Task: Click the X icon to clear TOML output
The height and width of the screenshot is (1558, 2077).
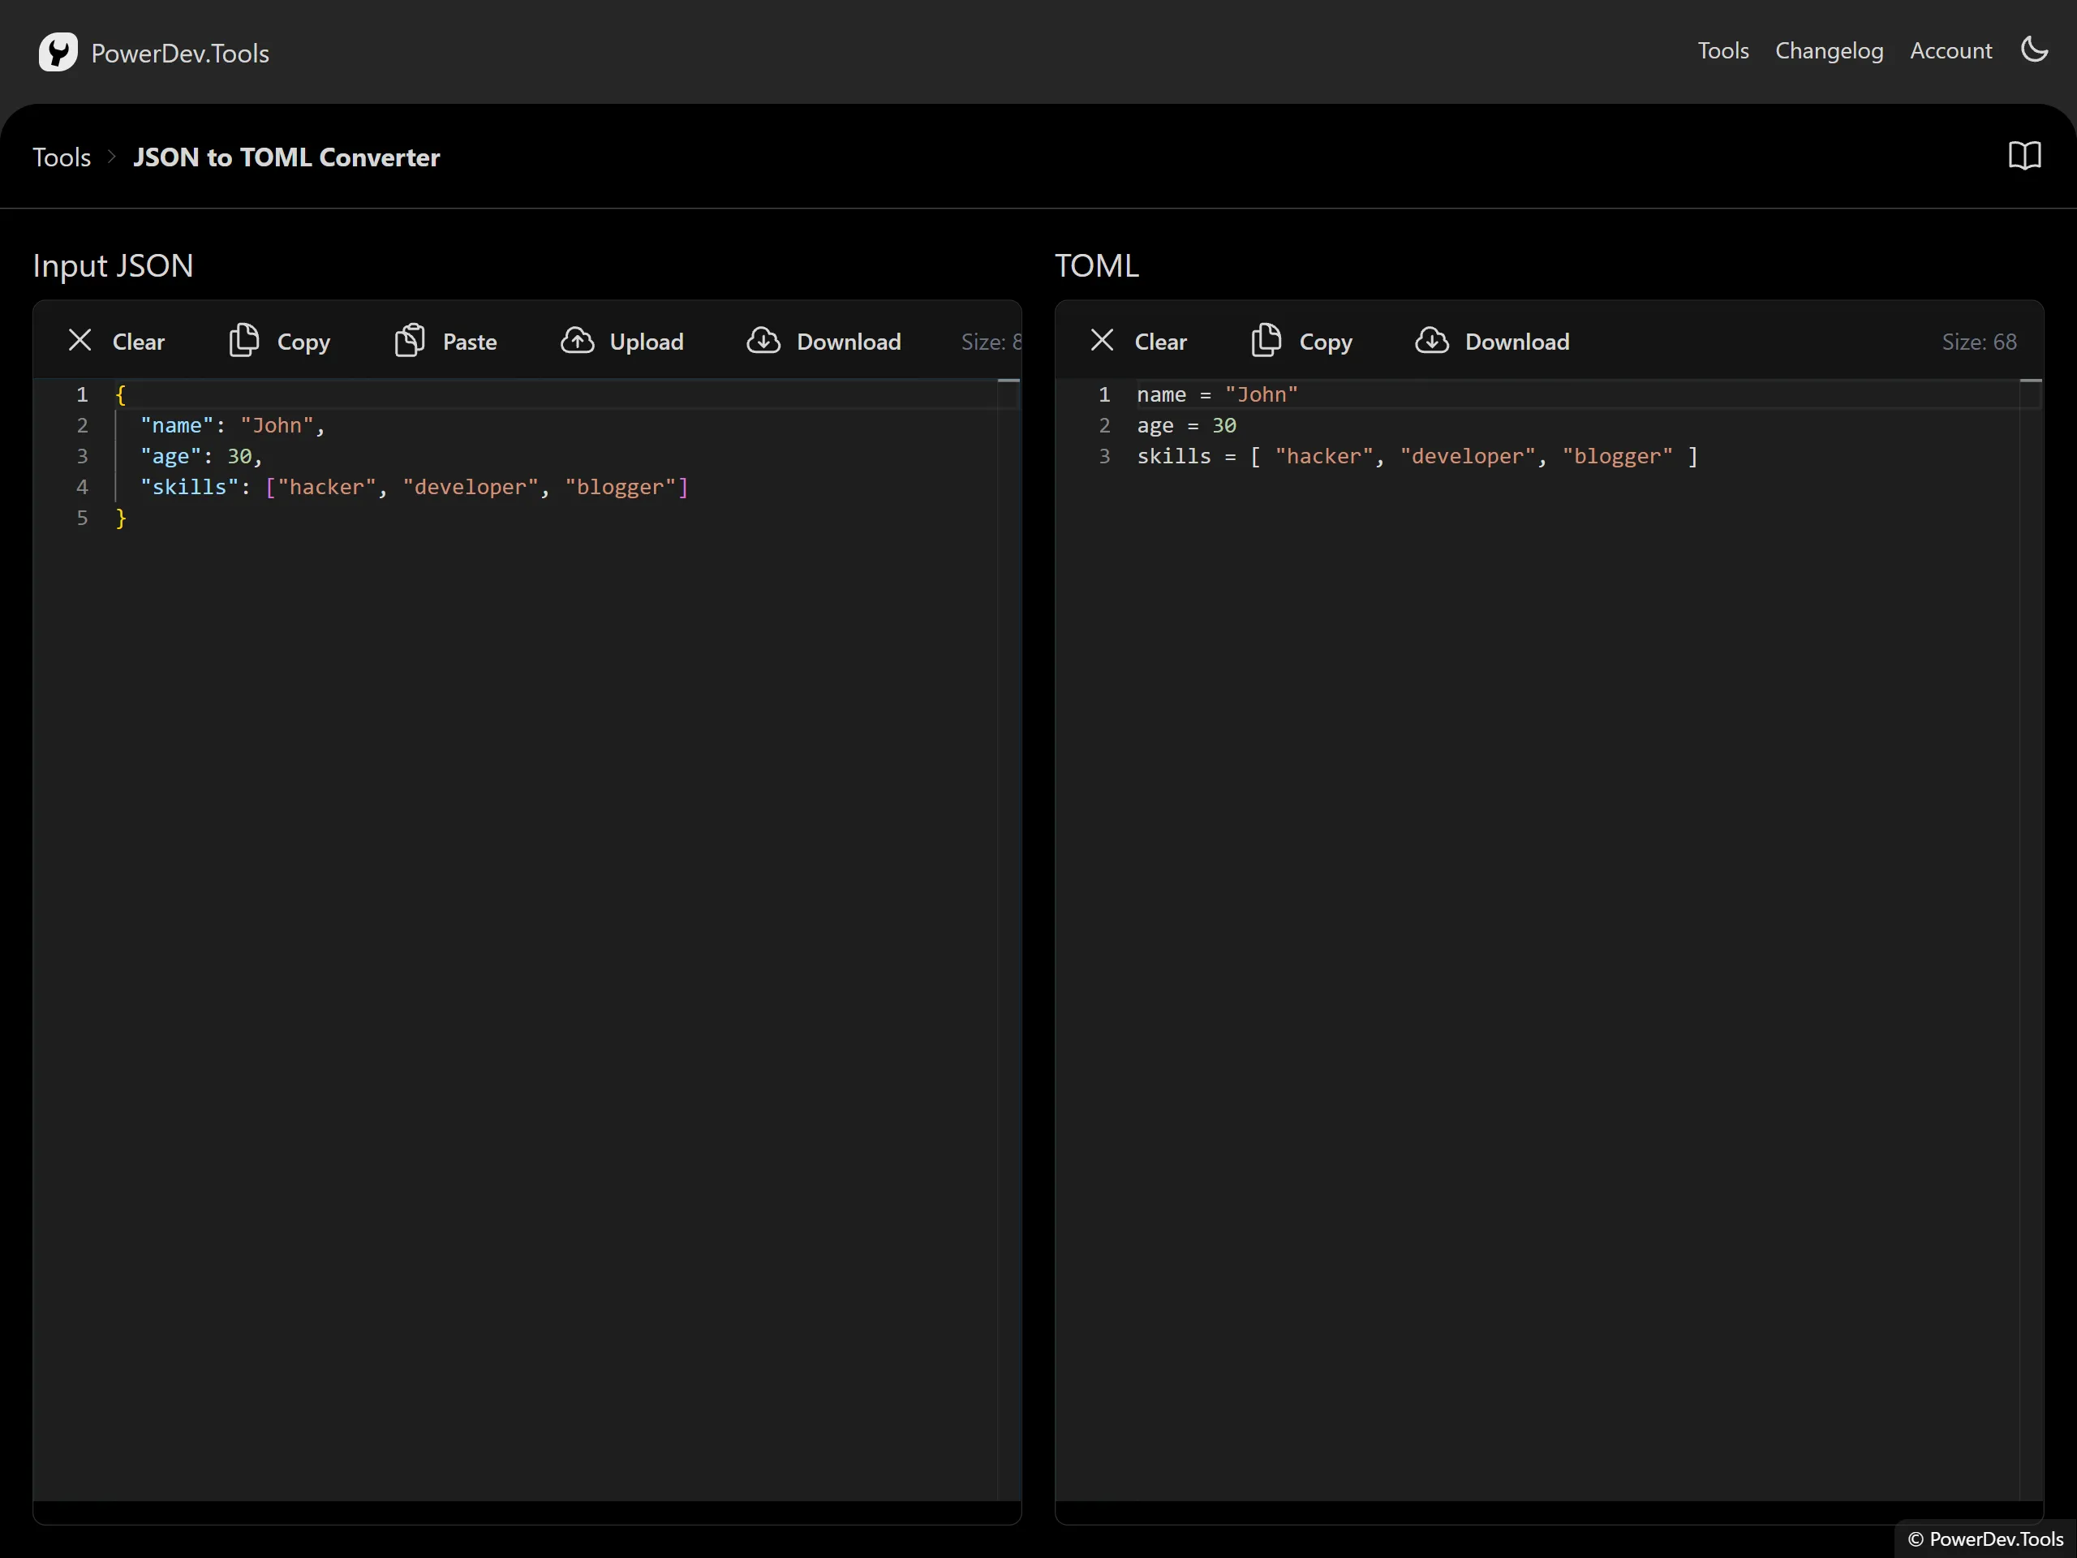Action: (1102, 341)
